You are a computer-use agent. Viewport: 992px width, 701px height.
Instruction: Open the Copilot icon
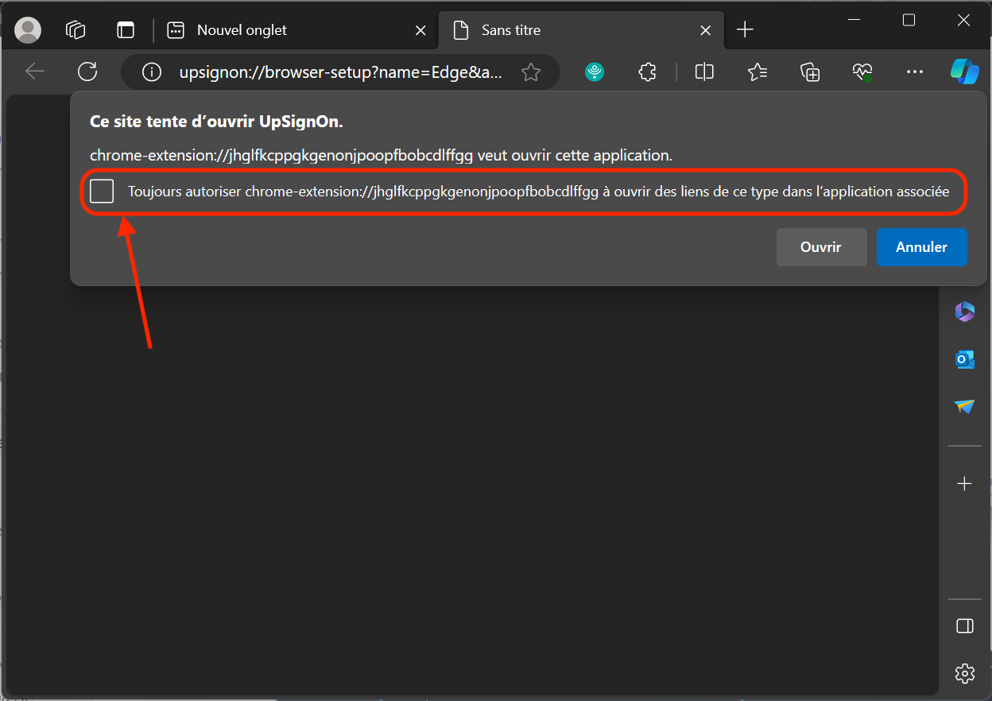click(x=964, y=72)
